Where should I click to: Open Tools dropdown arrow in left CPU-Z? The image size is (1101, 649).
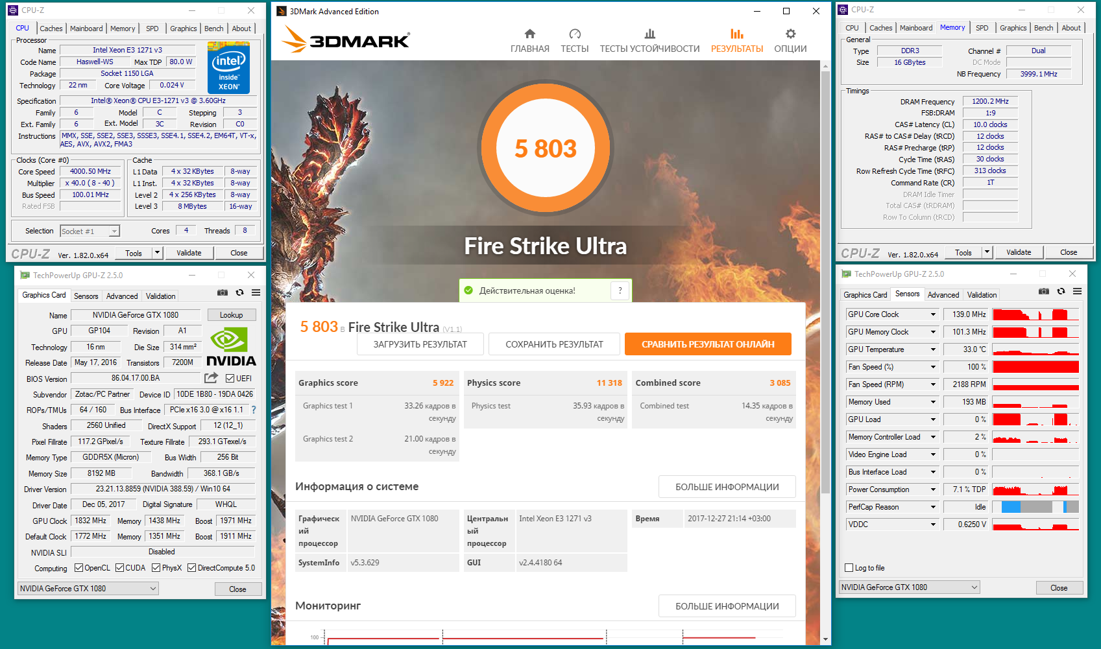[157, 253]
